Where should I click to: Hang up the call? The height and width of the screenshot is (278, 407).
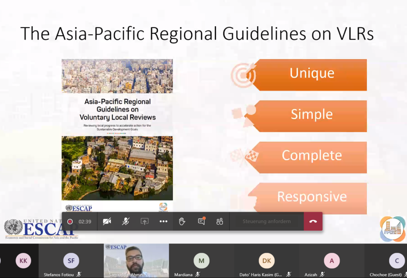coord(313,221)
